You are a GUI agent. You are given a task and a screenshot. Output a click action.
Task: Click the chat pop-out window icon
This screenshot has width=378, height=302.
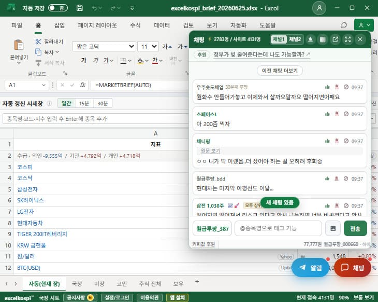pos(335,39)
